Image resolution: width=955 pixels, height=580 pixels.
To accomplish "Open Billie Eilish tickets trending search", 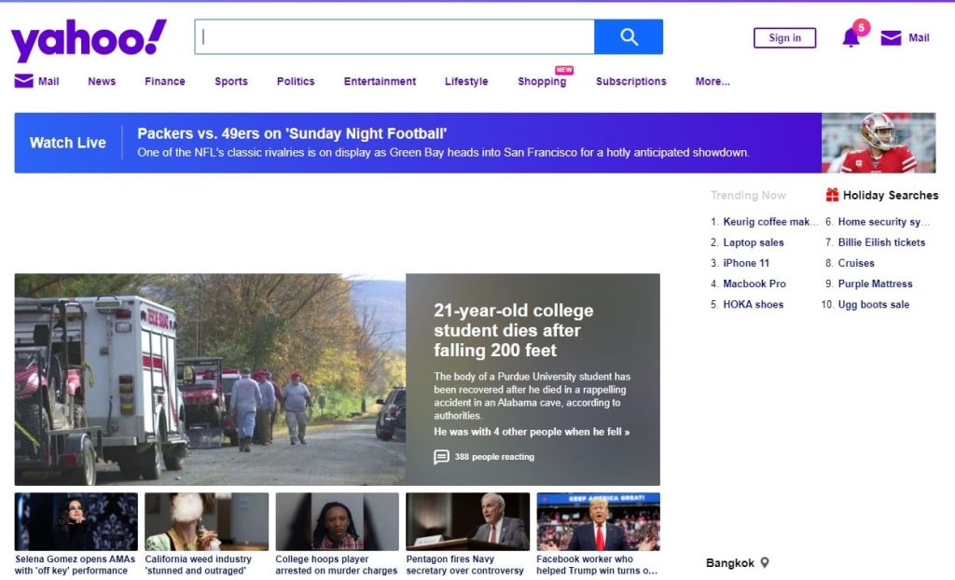I will pyautogui.click(x=881, y=242).
